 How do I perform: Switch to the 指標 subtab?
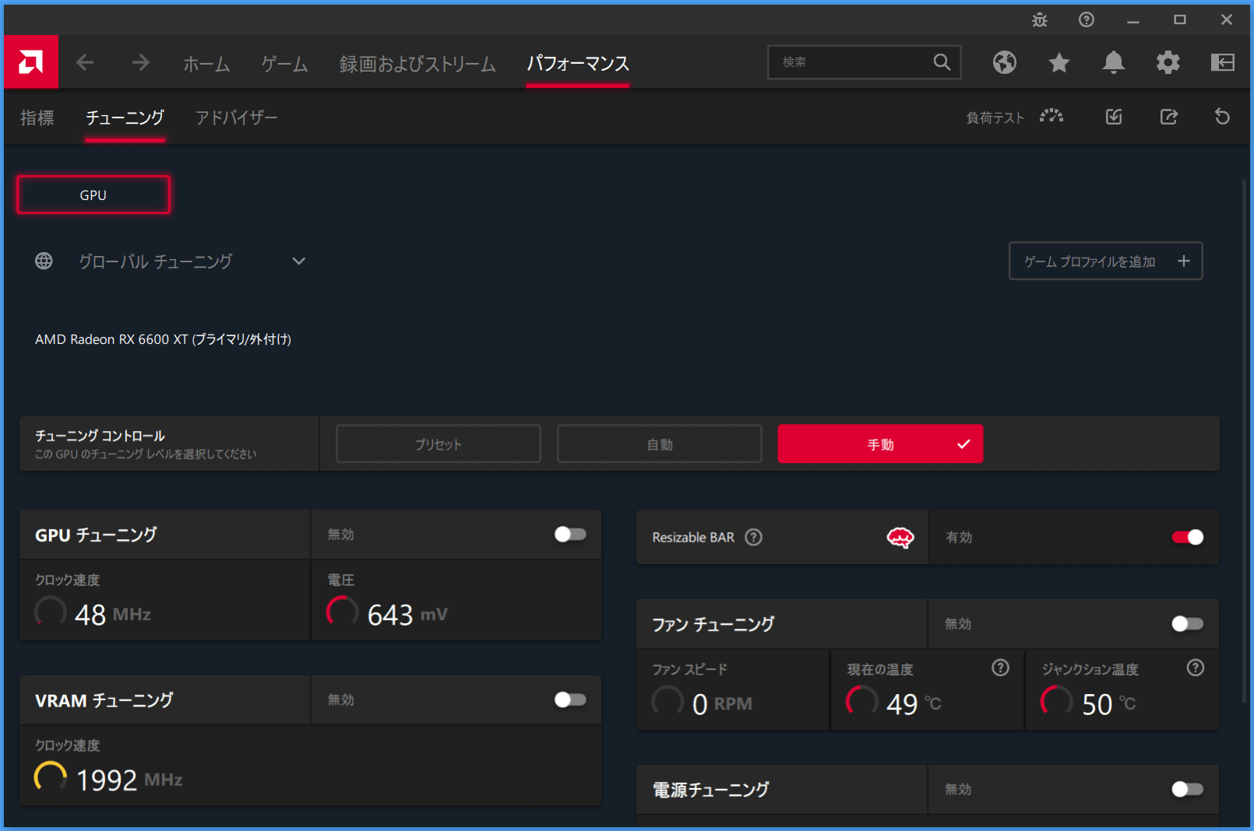pyautogui.click(x=37, y=117)
